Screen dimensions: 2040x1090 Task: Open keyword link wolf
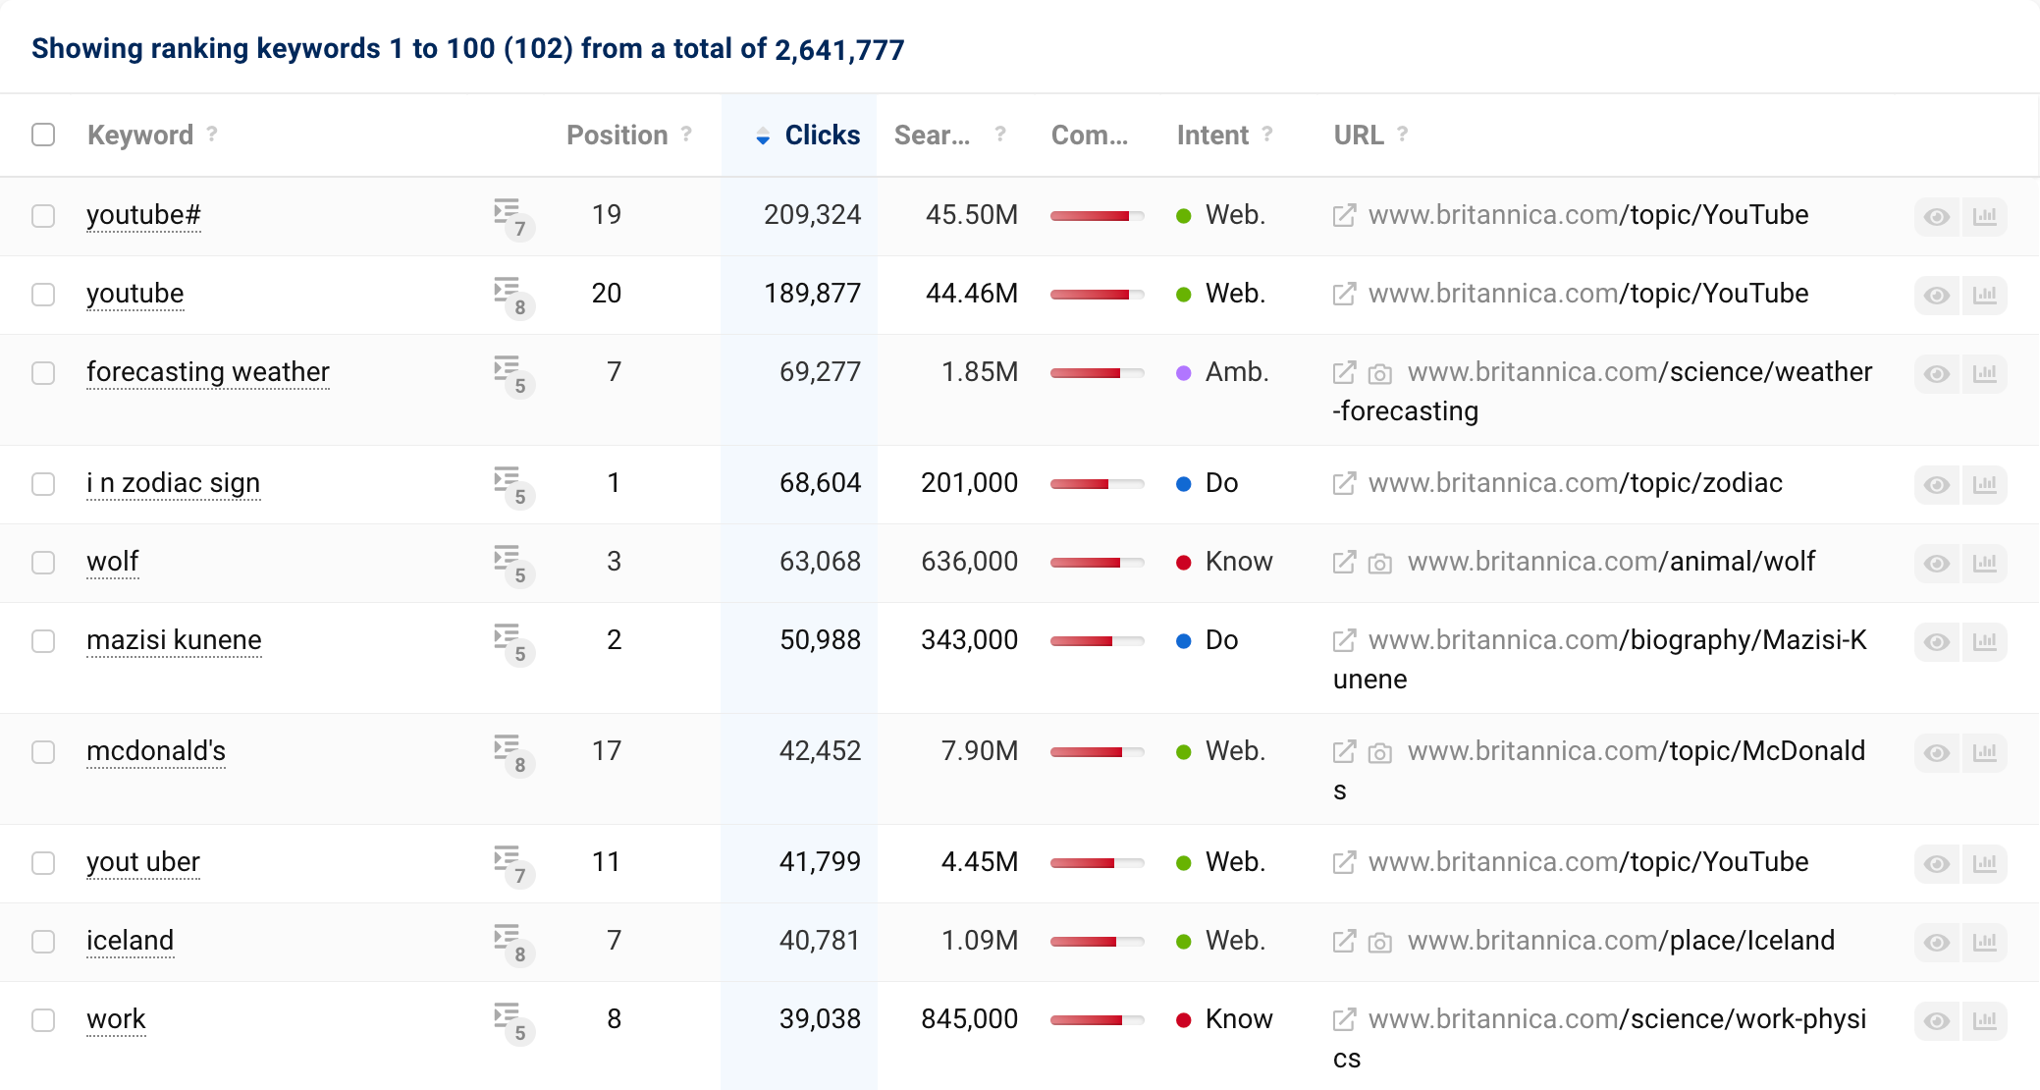coord(113,562)
